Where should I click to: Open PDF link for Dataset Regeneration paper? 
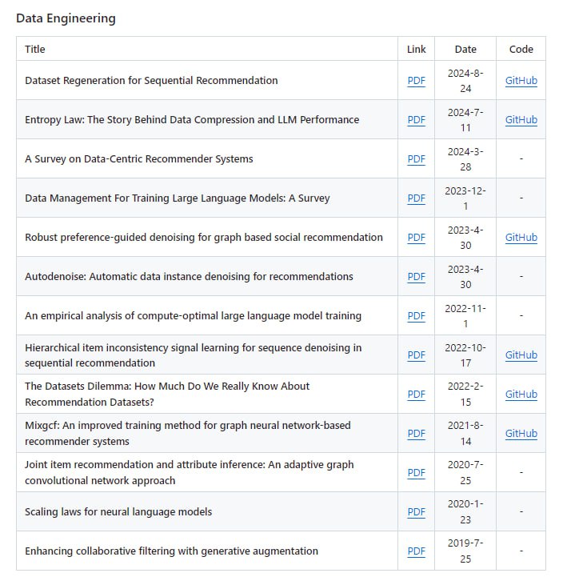tap(416, 80)
